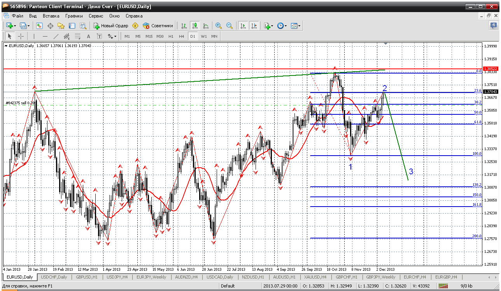The height and width of the screenshot is (291, 501).
Task: Open the Сервис menu
Action: coord(96,16)
